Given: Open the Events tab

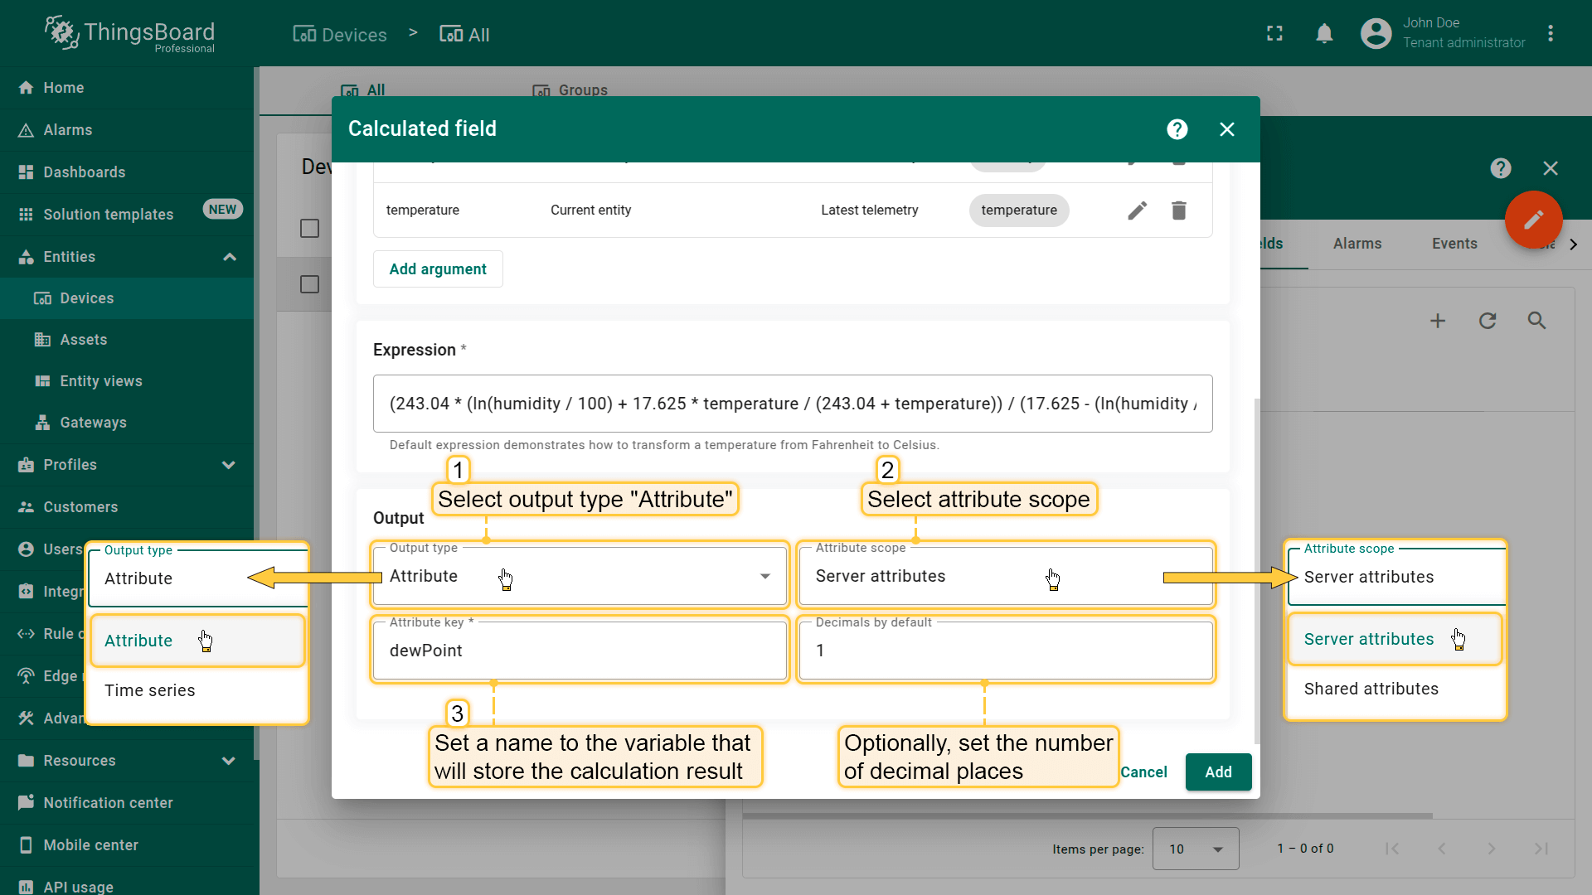Looking at the screenshot, I should click(x=1454, y=244).
